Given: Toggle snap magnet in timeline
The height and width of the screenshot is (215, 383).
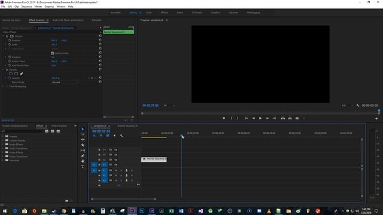Looking at the screenshot, I should coord(101,136).
